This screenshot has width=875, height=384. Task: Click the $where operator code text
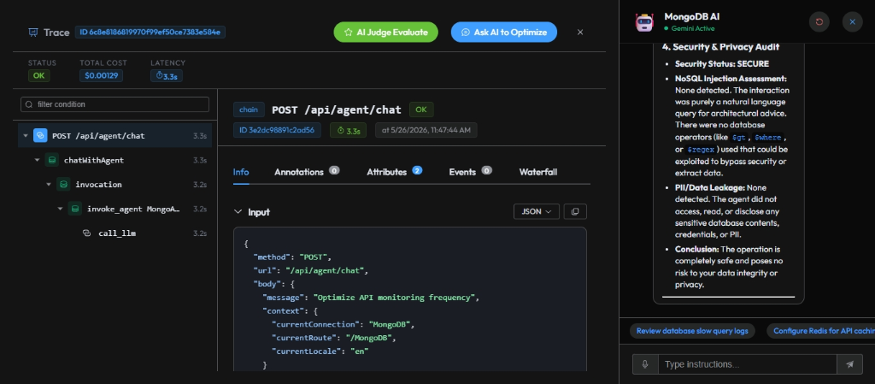coord(770,138)
